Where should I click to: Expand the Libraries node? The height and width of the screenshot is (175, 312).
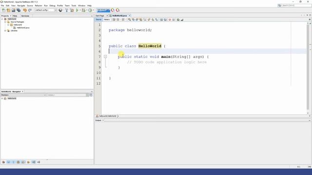click(5, 31)
